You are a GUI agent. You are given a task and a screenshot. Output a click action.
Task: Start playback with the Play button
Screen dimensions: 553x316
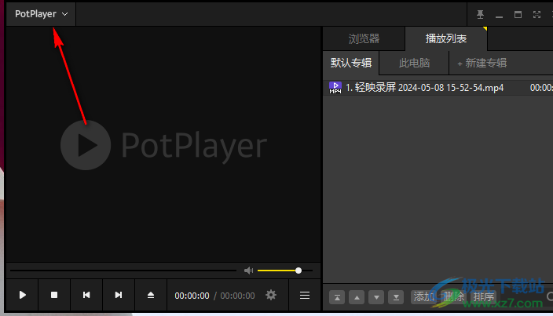22,295
